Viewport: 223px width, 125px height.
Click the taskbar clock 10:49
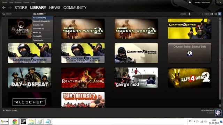coord(214,120)
